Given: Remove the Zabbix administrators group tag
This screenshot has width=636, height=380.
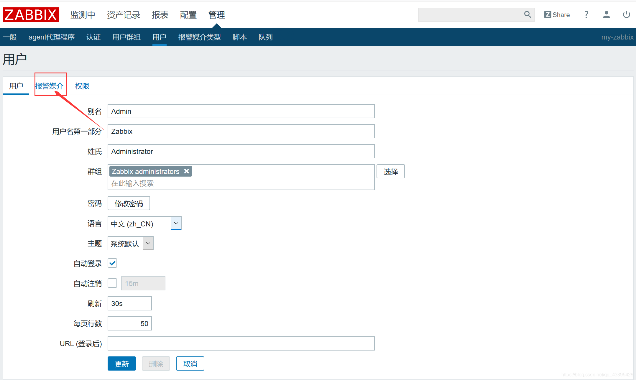Looking at the screenshot, I should 187,171.
